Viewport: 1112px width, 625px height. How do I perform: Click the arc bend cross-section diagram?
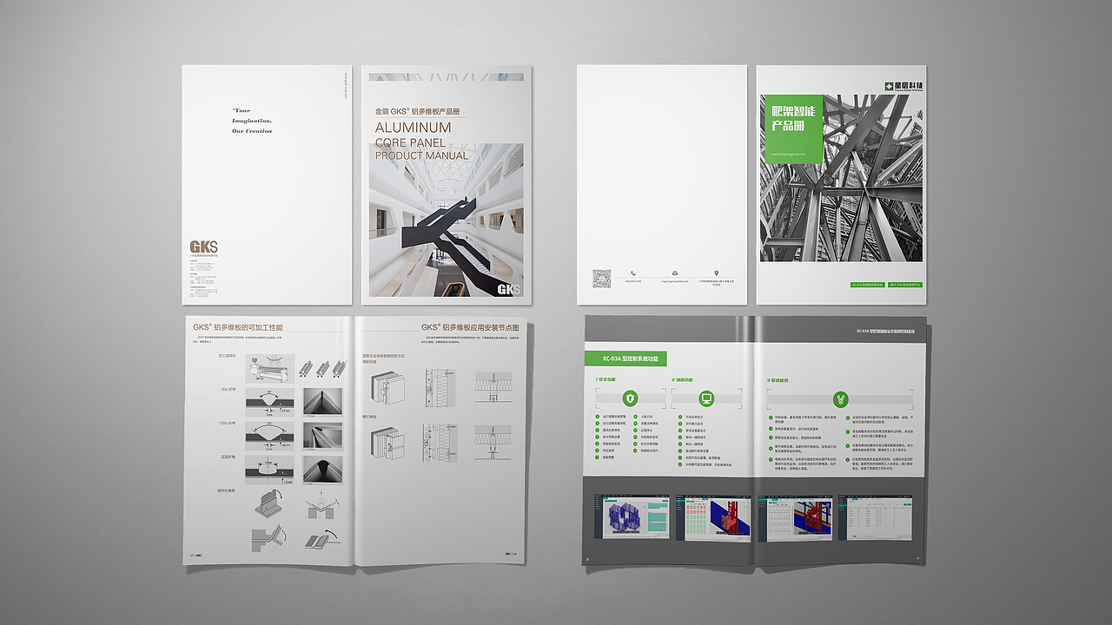270,470
